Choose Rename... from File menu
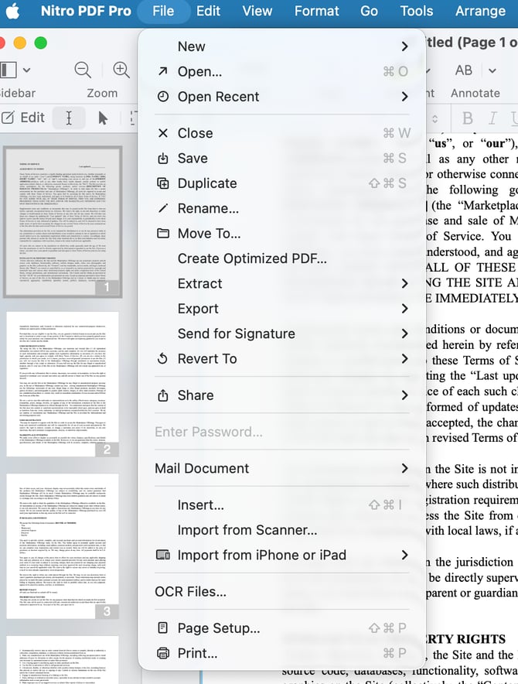This screenshot has height=684, width=518. point(281,208)
